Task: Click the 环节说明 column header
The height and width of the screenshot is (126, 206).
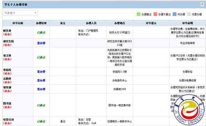Action: (x=187, y=23)
